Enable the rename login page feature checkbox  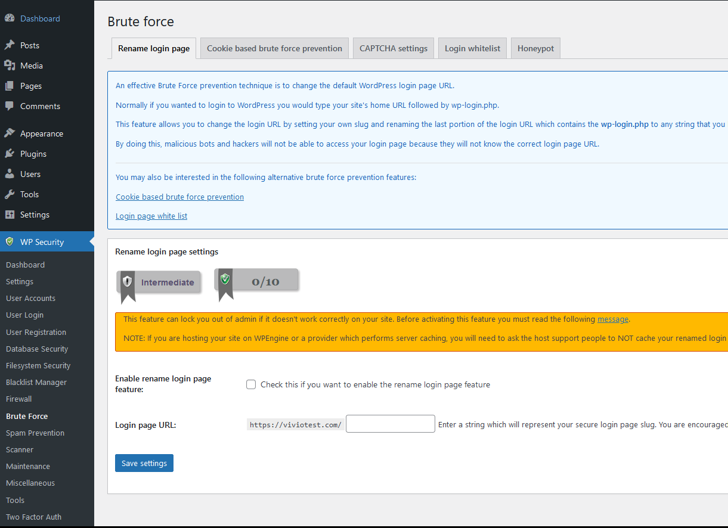pyautogui.click(x=251, y=384)
